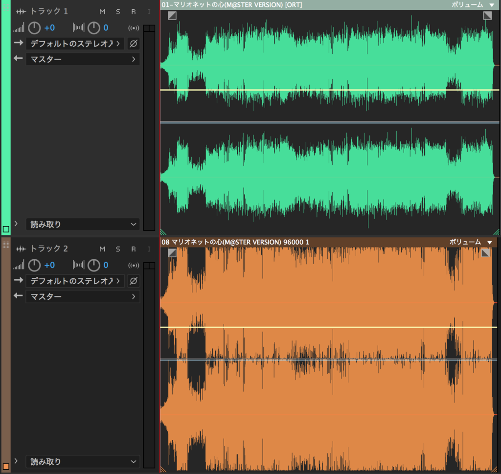Expand Track 2 automation lanes chevron
Screen dimensions: 501x474
click(x=16, y=461)
